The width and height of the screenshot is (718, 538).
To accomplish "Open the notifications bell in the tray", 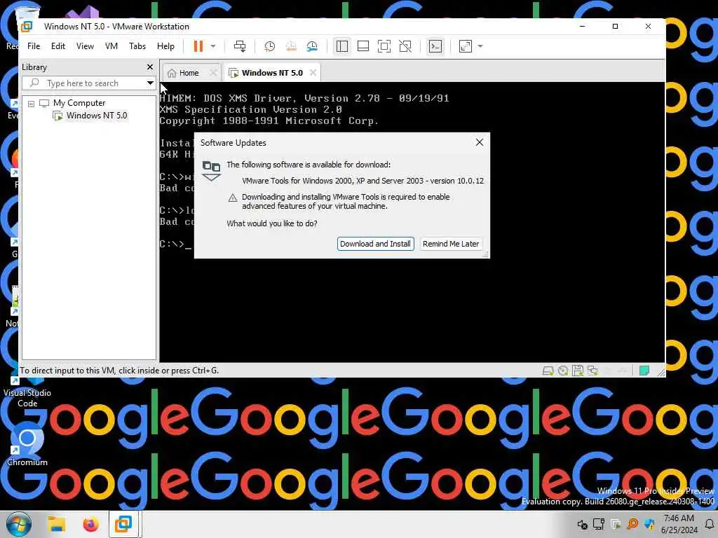I will (709, 524).
